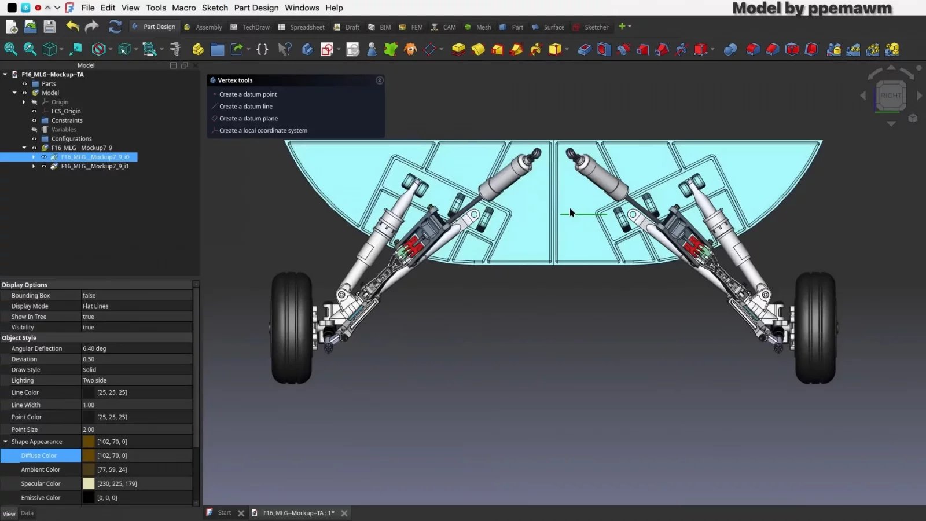Save the document with the floppy icon
926x521 pixels.
pos(49,27)
